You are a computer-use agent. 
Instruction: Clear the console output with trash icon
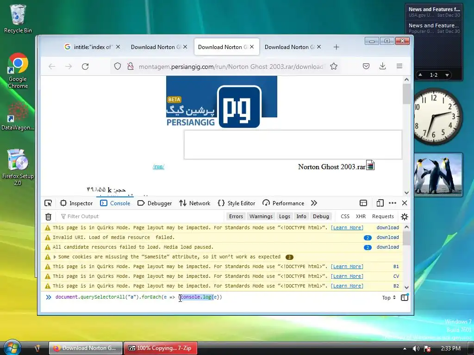pos(48,216)
